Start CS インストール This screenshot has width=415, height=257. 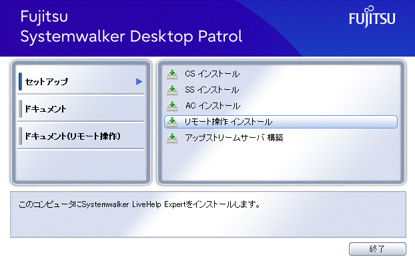[212, 74]
